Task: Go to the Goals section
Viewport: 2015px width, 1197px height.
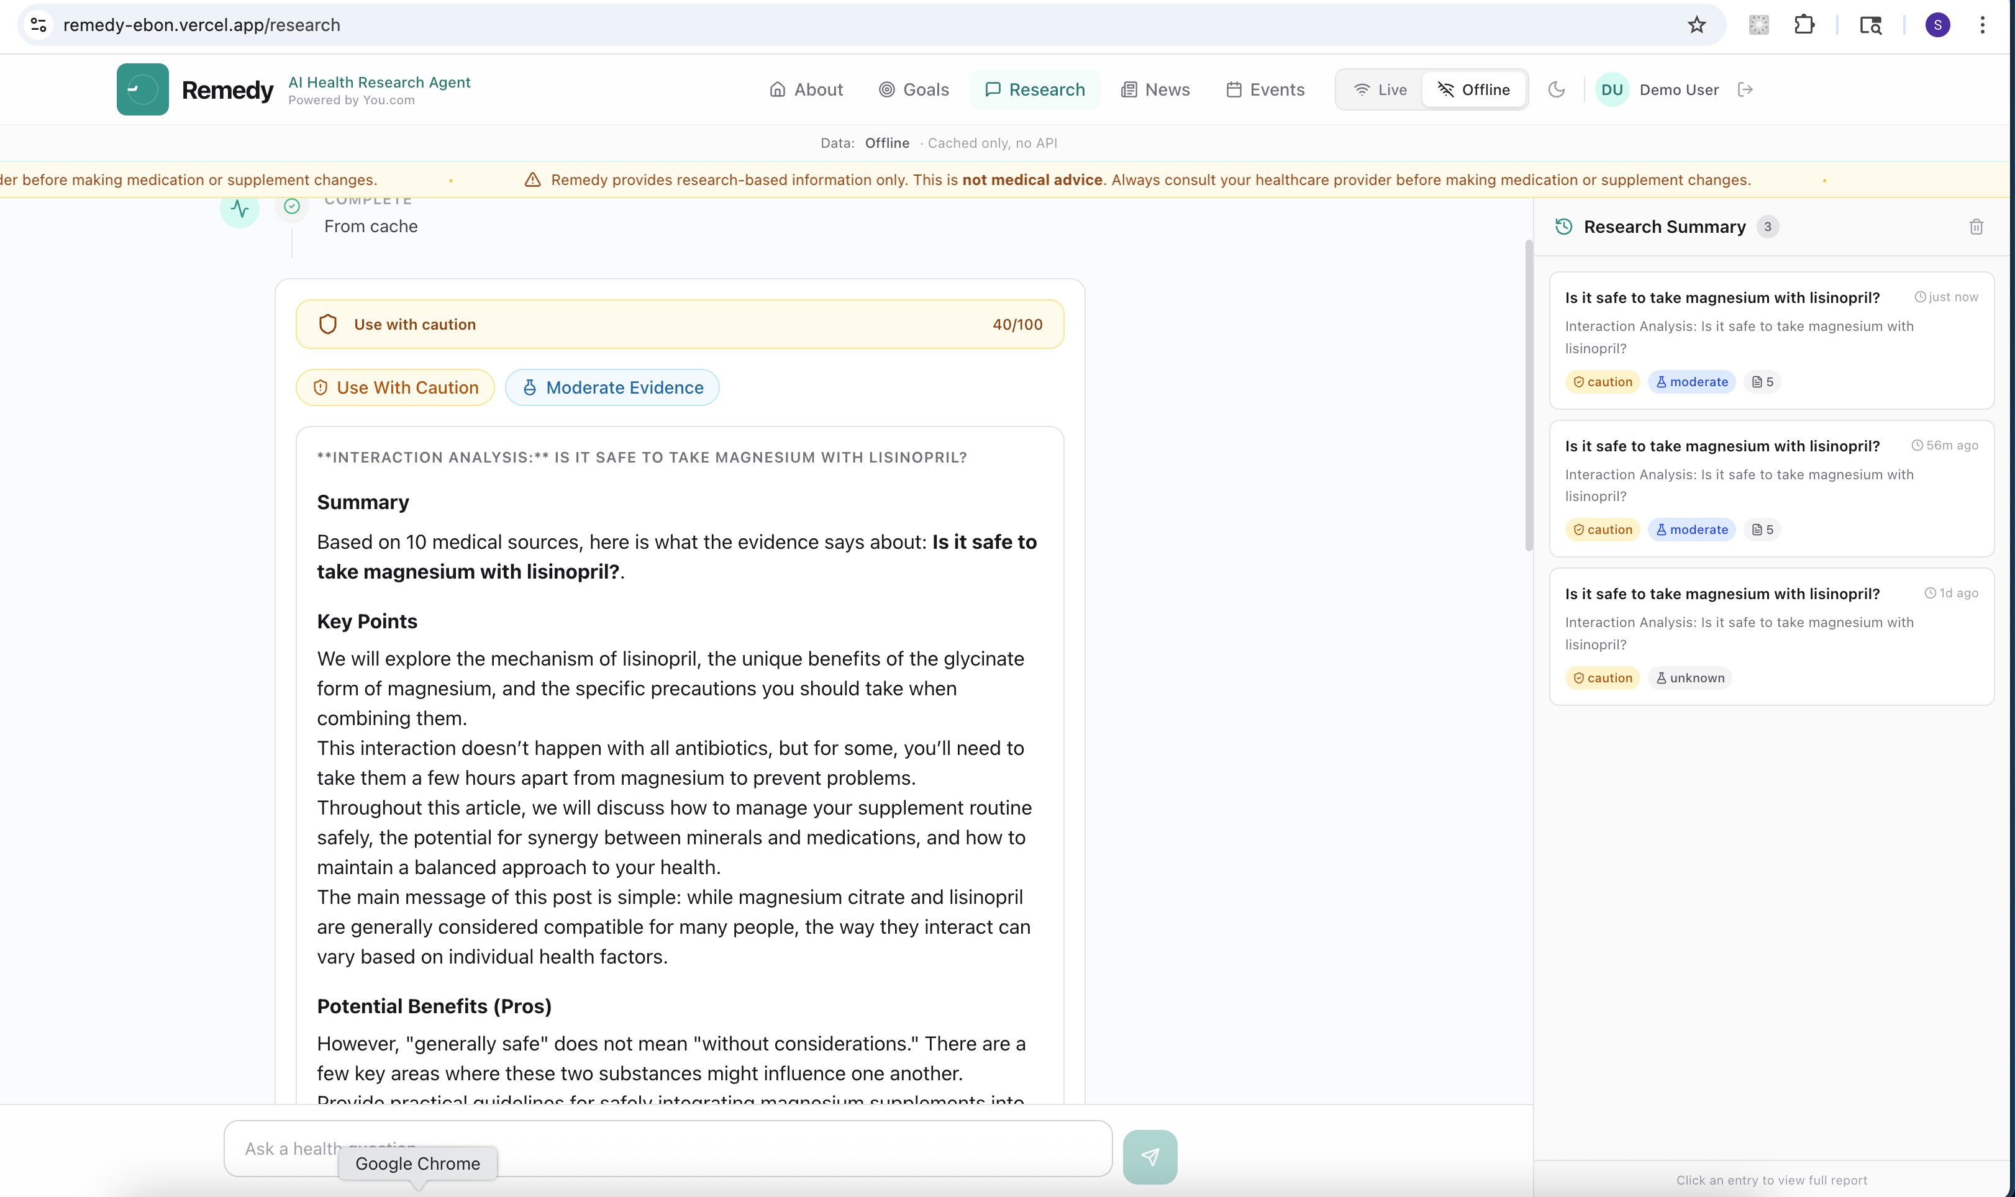Action: tap(914, 89)
